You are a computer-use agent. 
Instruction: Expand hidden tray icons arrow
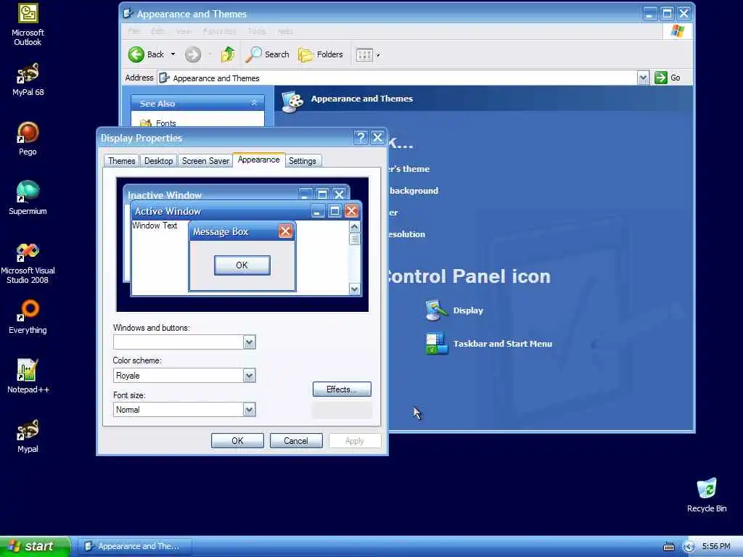click(689, 547)
